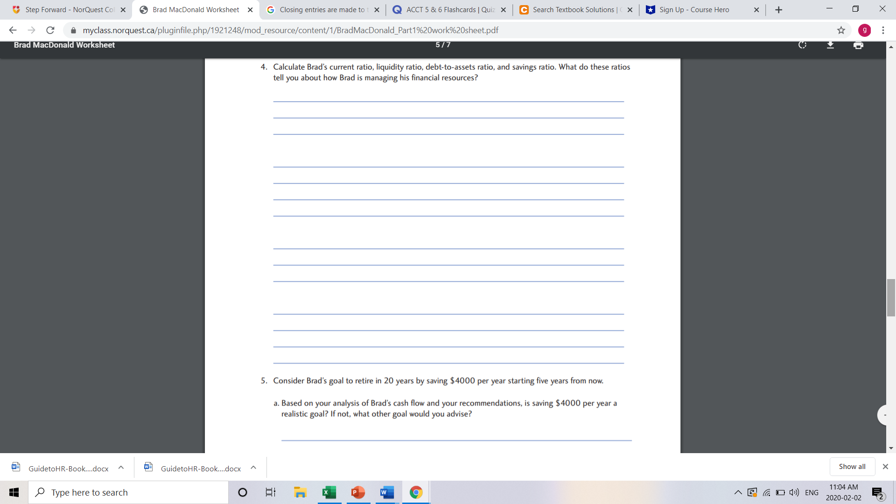Viewport: 896px width, 504px height.
Task: Open Chrome three-dot menu
Action: tap(883, 30)
